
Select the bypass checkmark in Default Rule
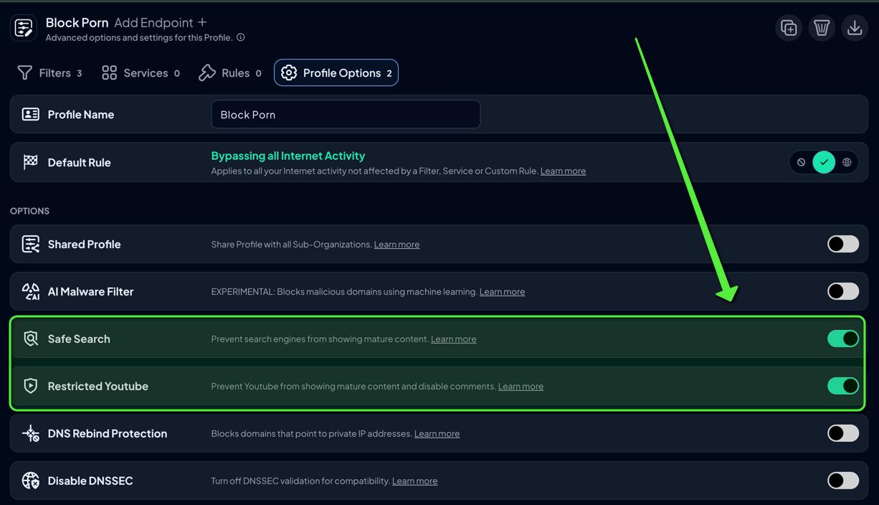click(824, 163)
